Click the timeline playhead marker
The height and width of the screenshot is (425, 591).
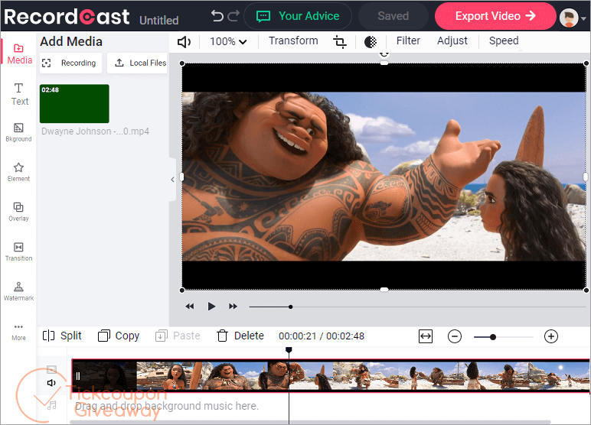(289, 350)
